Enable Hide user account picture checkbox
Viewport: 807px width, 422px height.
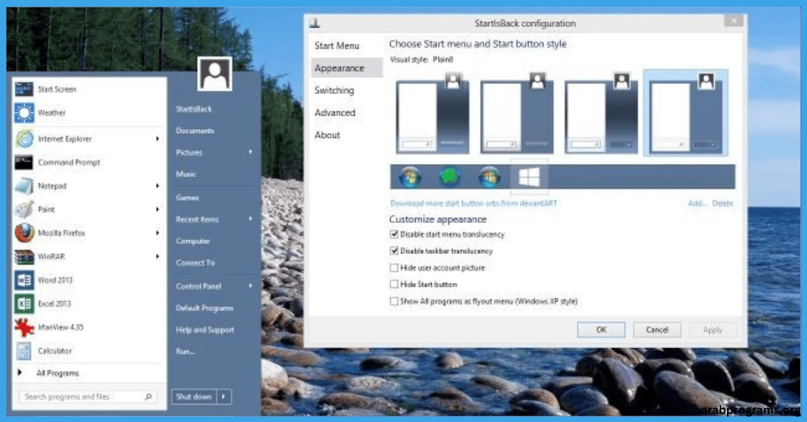(394, 267)
